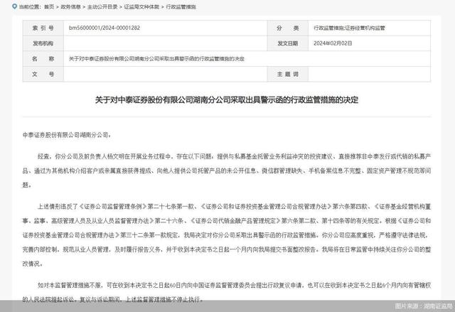Viewport: 455px width, 312px height.
Task: Click the addressee line 中泰证券股份有限公司湖南分公司
Action: (x=67, y=135)
